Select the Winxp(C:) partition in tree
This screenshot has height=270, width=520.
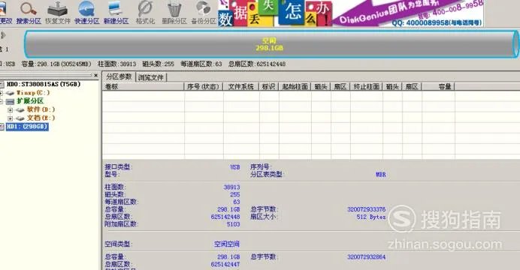[x=33, y=93]
